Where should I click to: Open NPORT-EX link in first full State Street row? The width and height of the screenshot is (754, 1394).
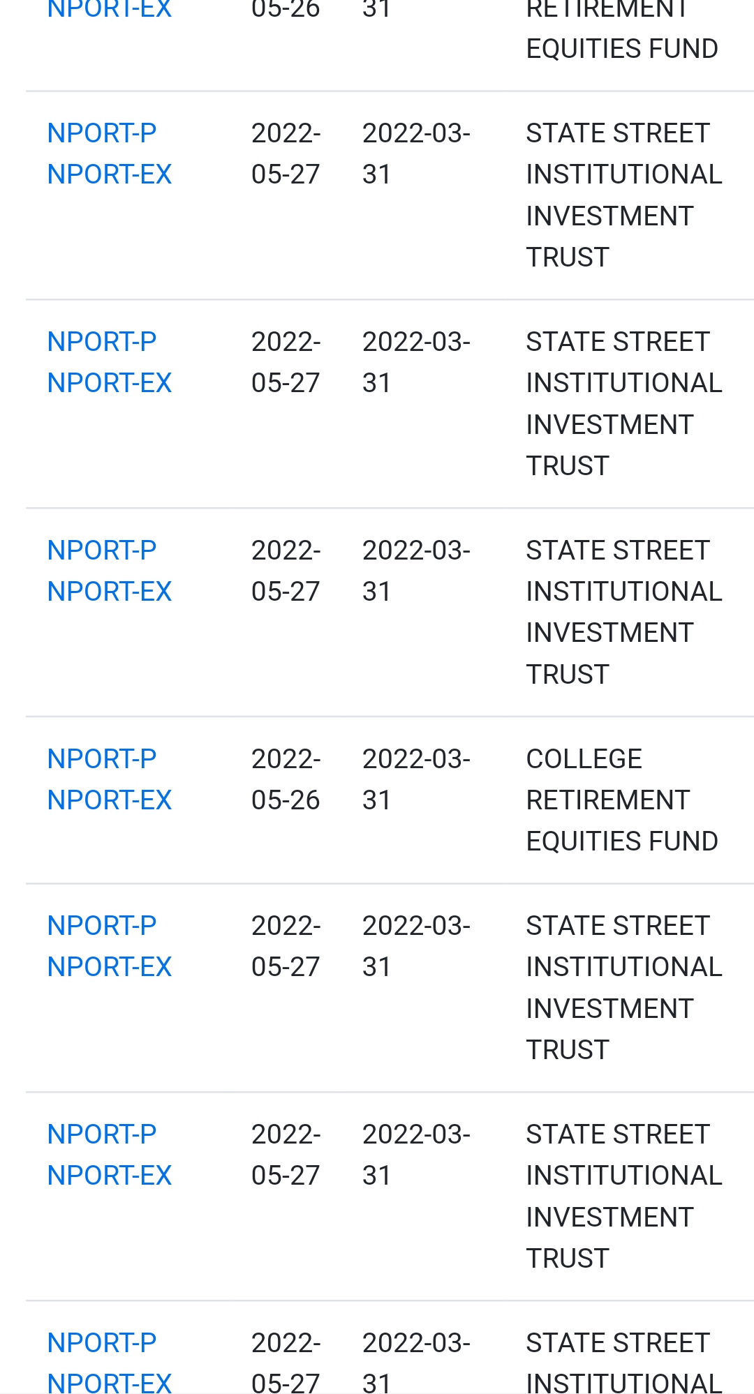tap(110, 174)
